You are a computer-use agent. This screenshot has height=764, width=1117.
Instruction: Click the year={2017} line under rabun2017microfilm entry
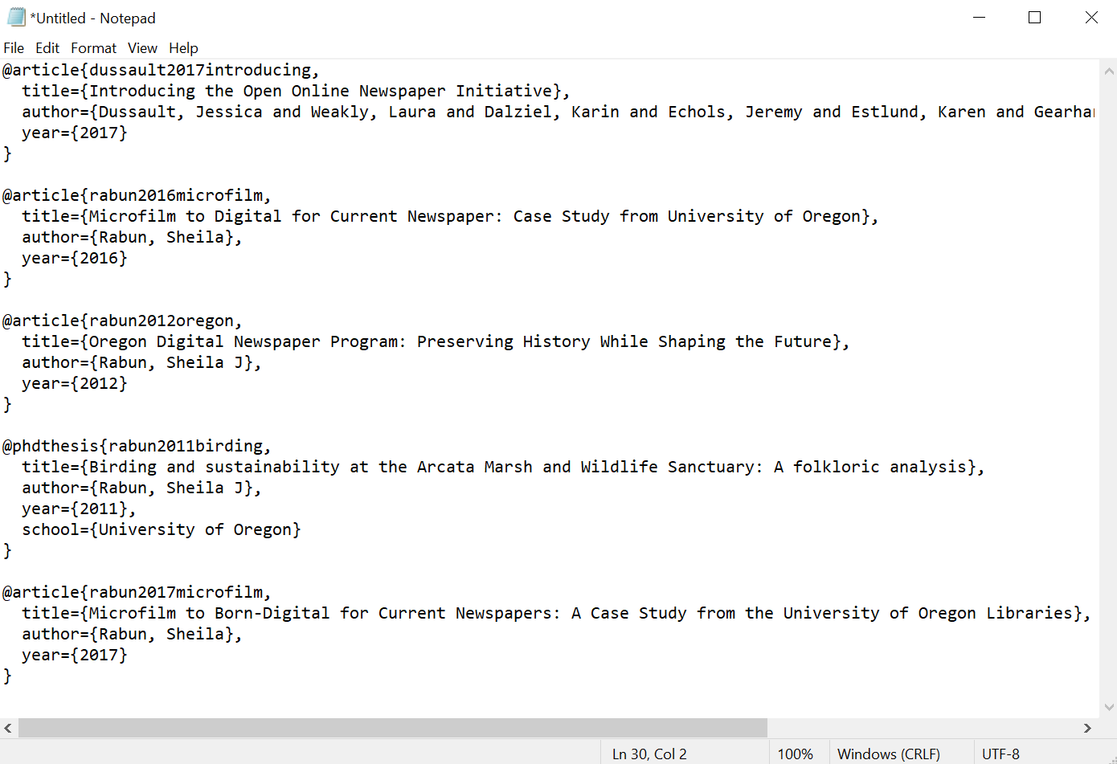pos(75,655)
